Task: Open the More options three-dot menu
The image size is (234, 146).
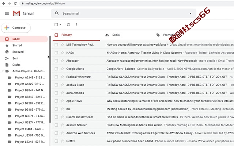Action: [76, 24]
